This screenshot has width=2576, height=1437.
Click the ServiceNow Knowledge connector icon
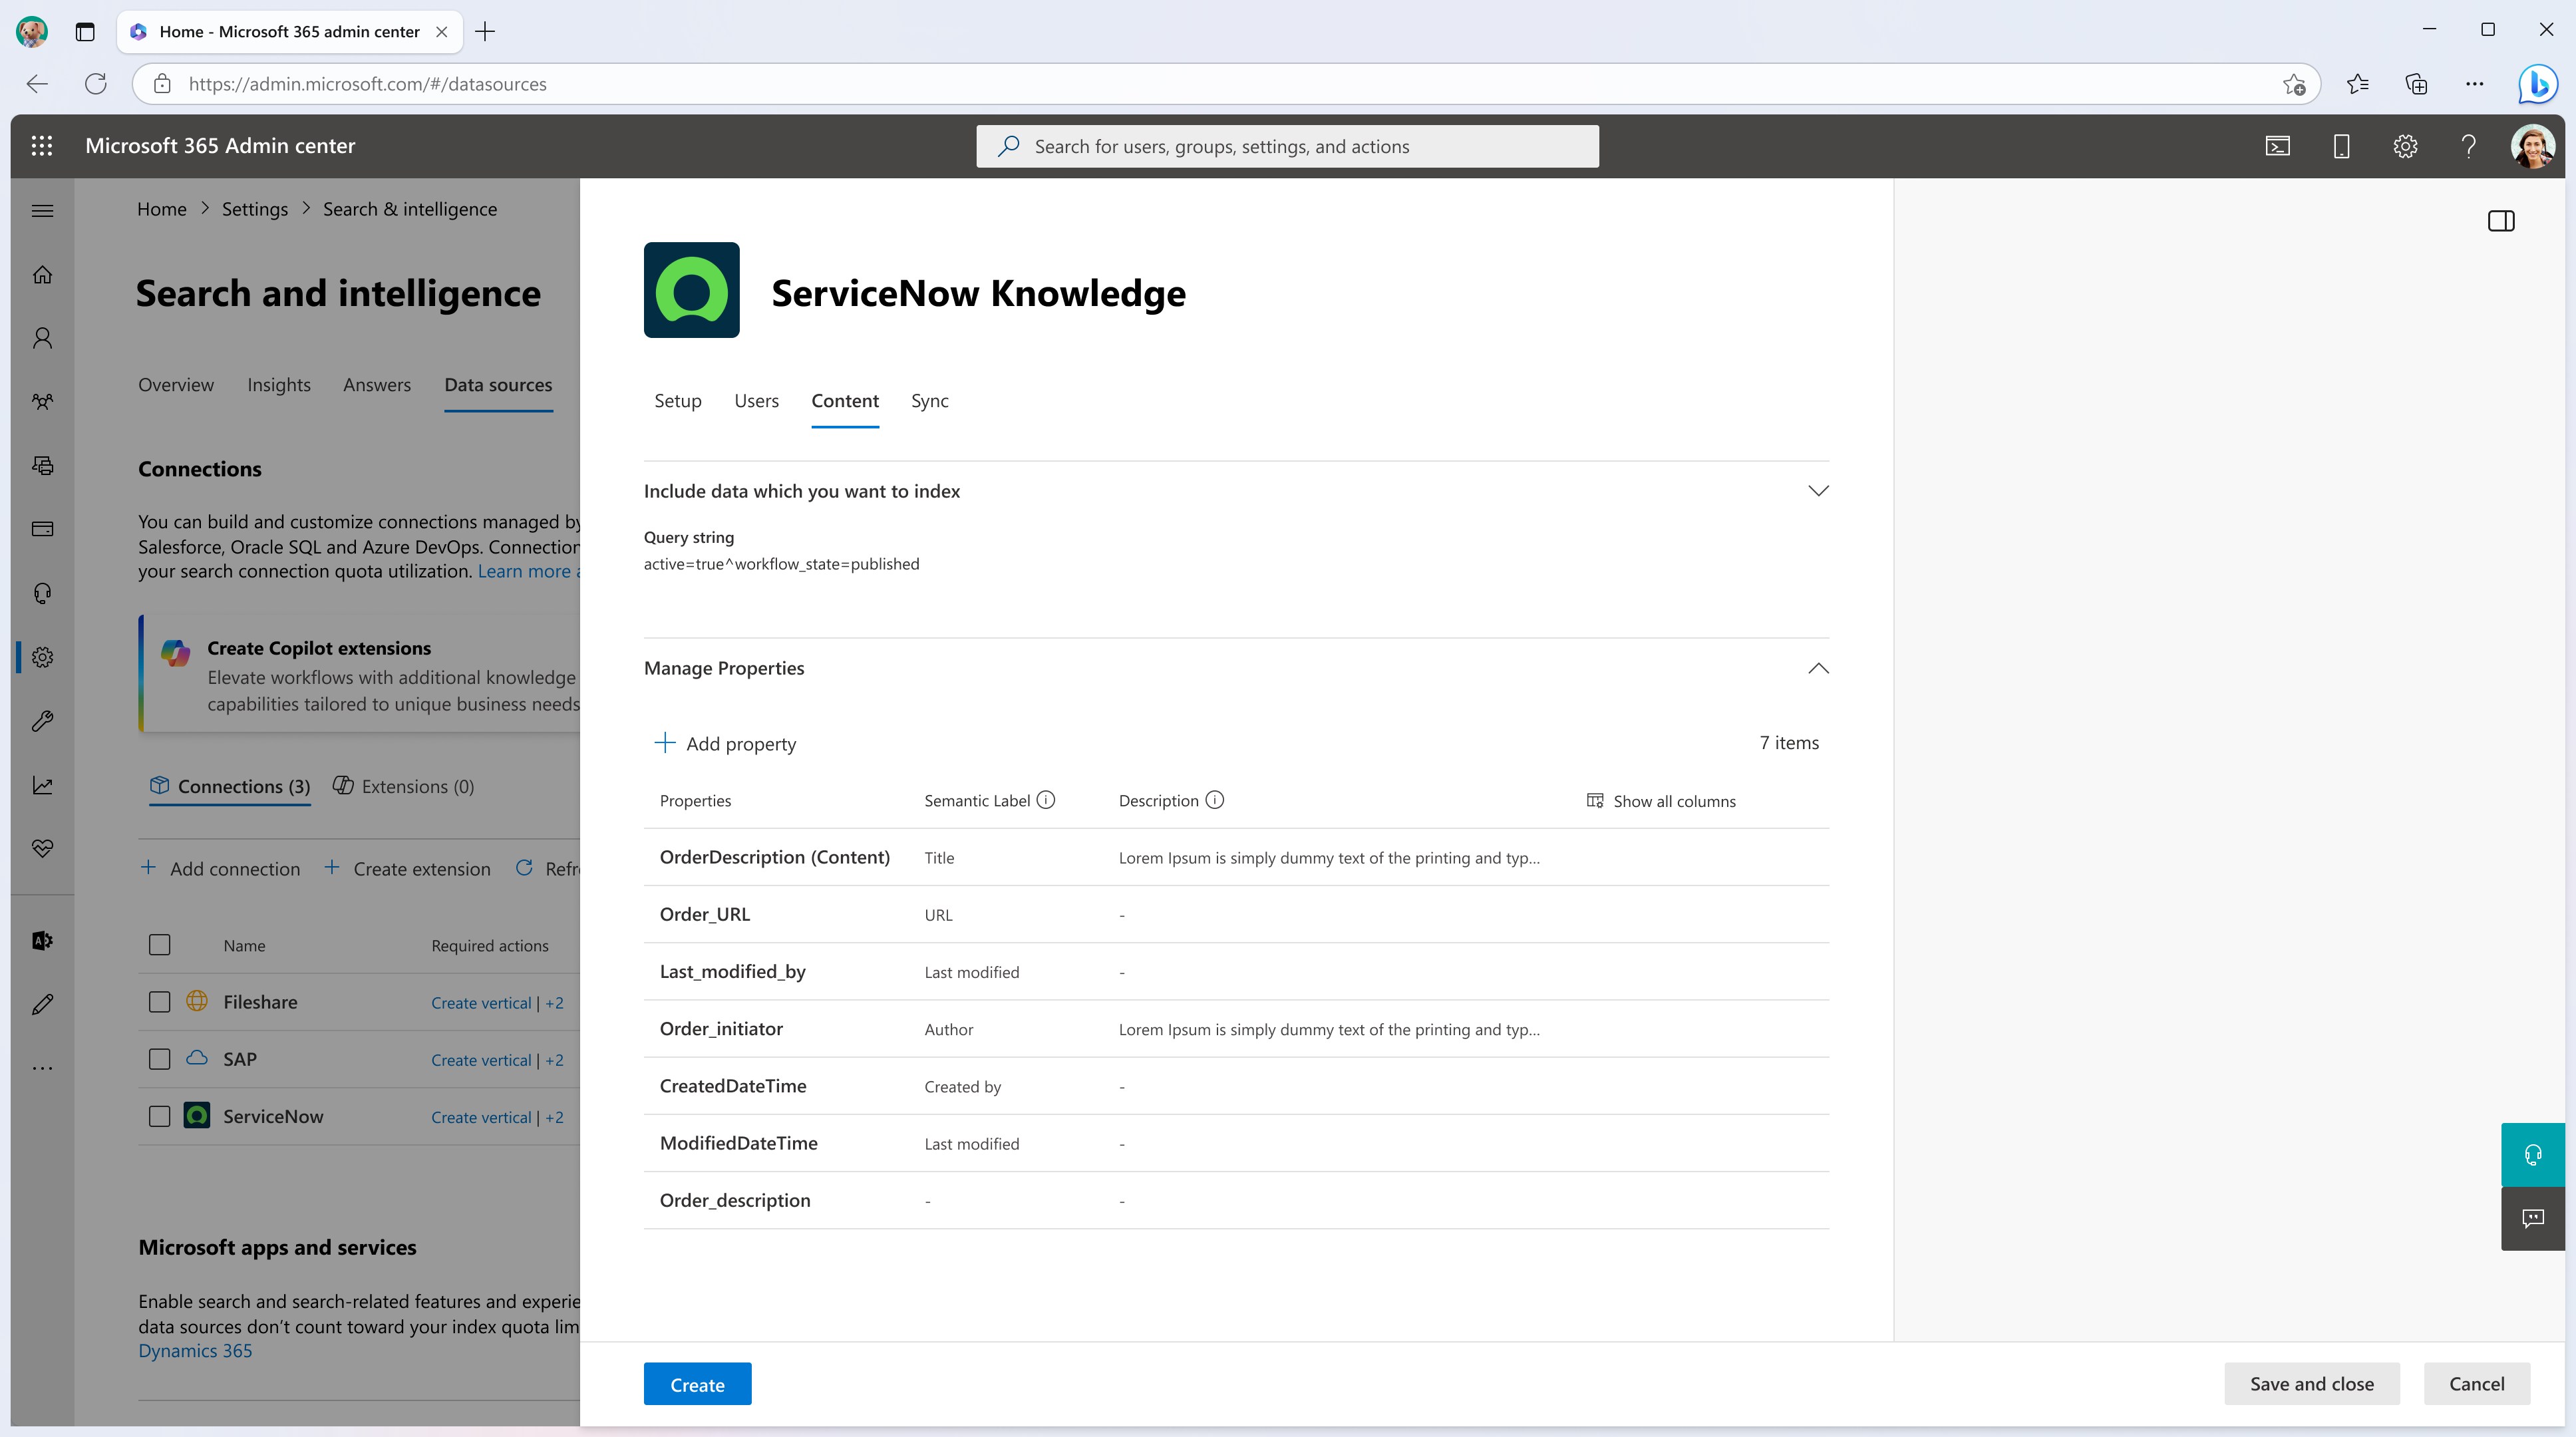coord(692,290)
